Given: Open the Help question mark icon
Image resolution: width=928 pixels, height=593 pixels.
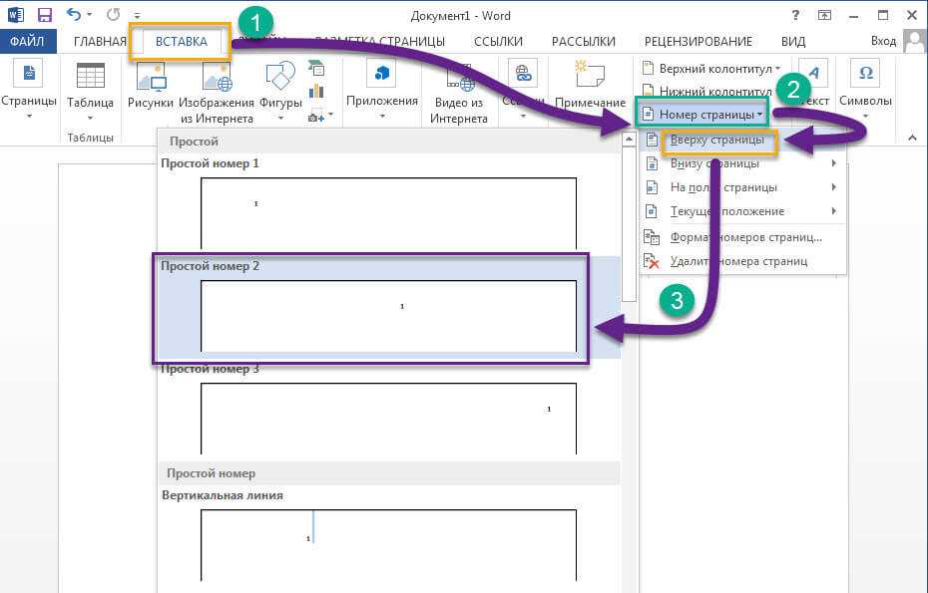Looking at the screenshot, I should [795, 15].
